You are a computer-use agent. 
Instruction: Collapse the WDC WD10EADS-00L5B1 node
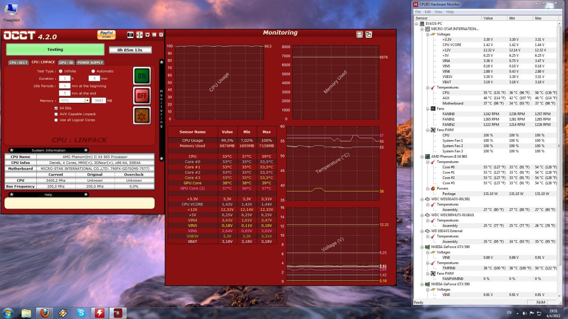click(x=422, y=199)
